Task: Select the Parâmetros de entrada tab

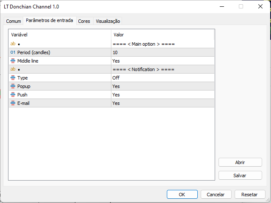Action: (x=50, y=21)
